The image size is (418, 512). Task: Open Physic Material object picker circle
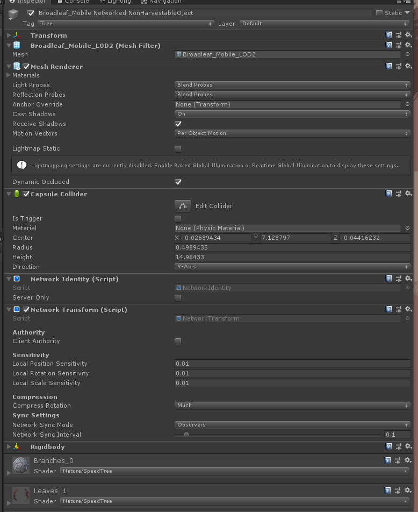click(x=407, y=228)
